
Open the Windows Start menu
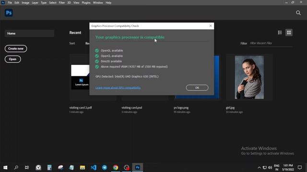pos(5,168)
